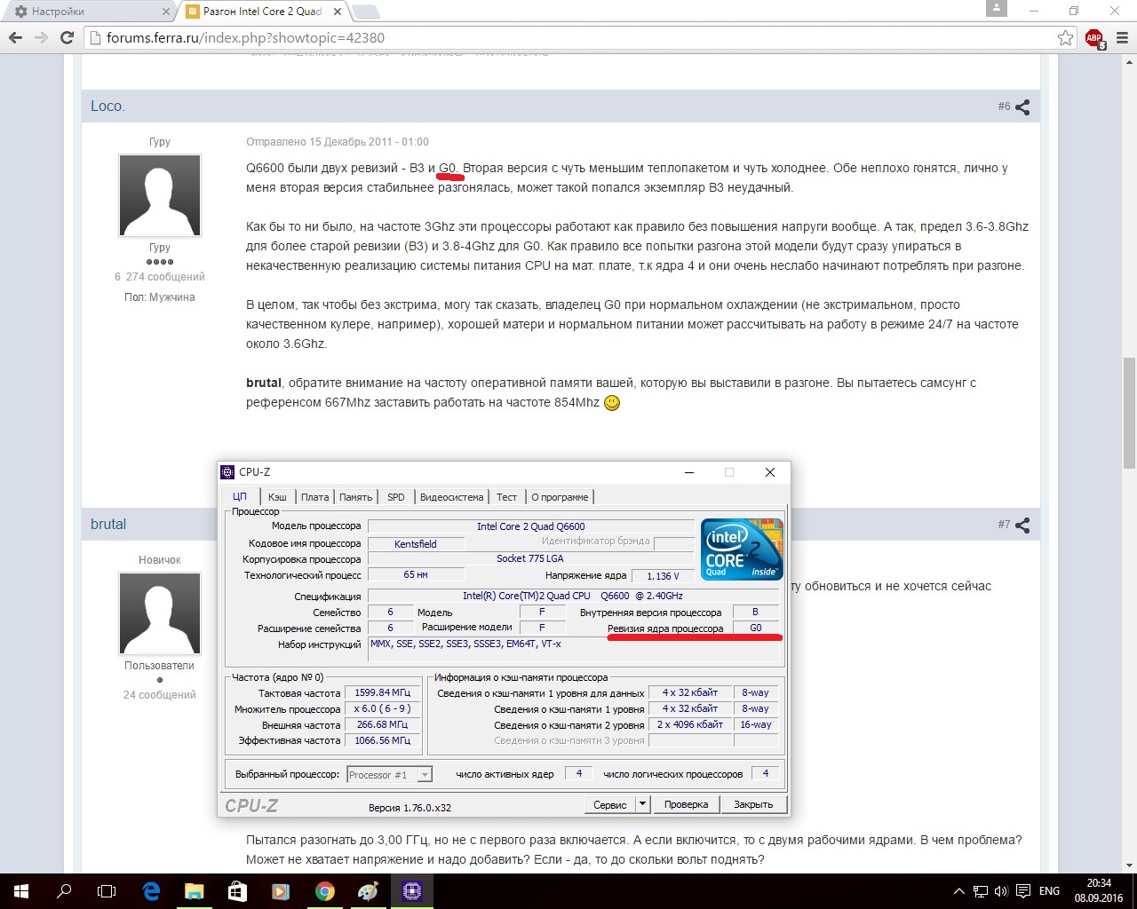Click the Windows Start button
The height and width of the screenshot is (909, 1137).
point(21,891)
